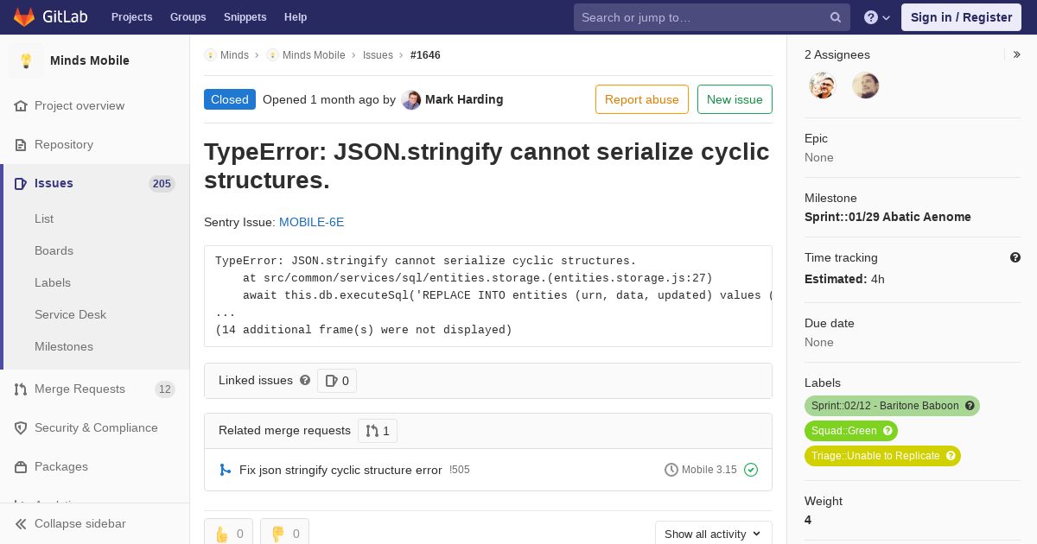The width and height of the screenshot is (1037, 544).
Task: Click the New issue button
Action: coord(735,99)
